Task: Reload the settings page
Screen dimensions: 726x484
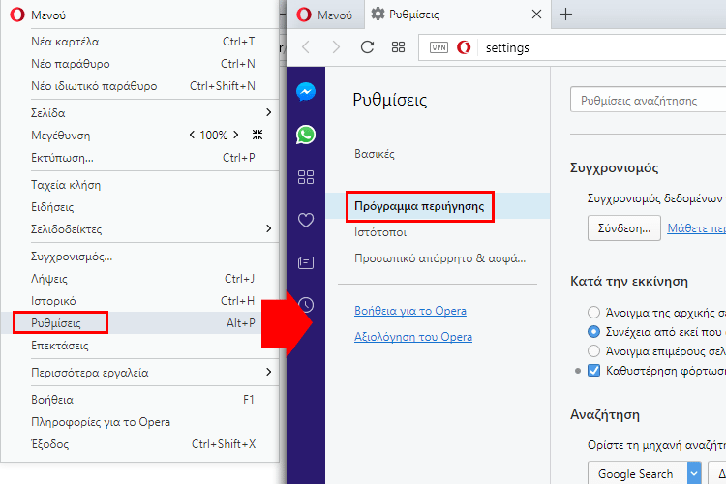Action: [367, 46]
